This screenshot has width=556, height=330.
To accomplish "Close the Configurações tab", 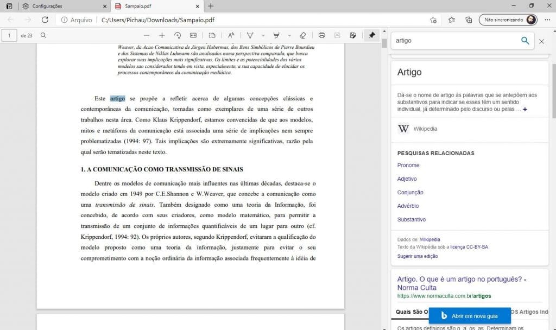I will pyautogui.click(x=105, y=6).
